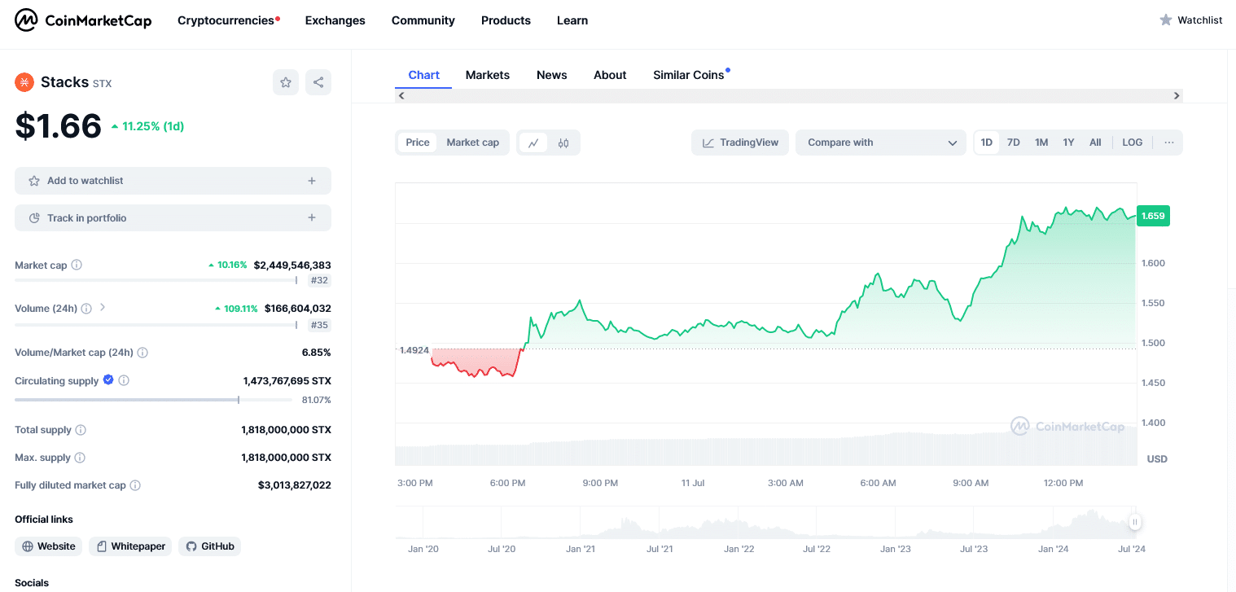Set chart range to 1Y
This screenshot has width=1236, height=592.
click(x=1068, y=143)
